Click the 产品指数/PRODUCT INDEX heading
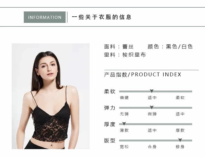 [143, 75]
